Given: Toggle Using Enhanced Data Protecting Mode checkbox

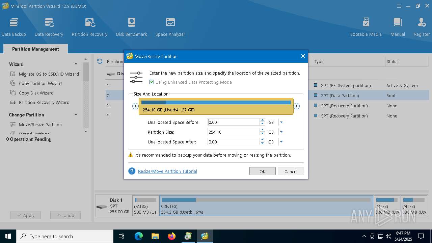Looking at the screenshot, I should pos(152,82).
